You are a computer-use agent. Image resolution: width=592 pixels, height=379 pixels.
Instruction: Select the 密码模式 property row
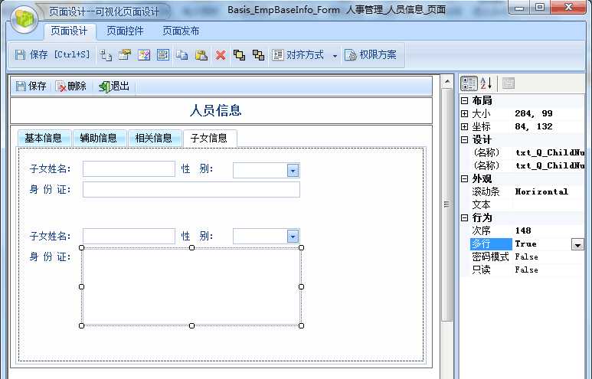527,257
